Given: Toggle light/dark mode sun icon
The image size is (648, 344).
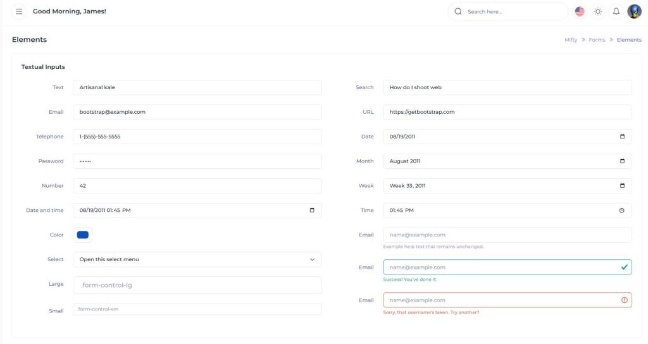Looking at the screenshot, I should pyautogui.click(x=597, y=11).
